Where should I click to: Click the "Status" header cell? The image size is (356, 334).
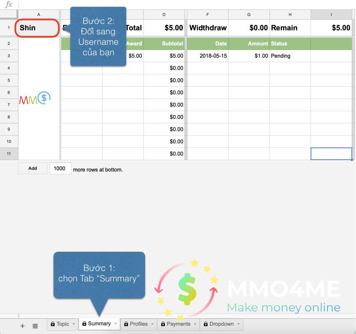pos(290,43)
